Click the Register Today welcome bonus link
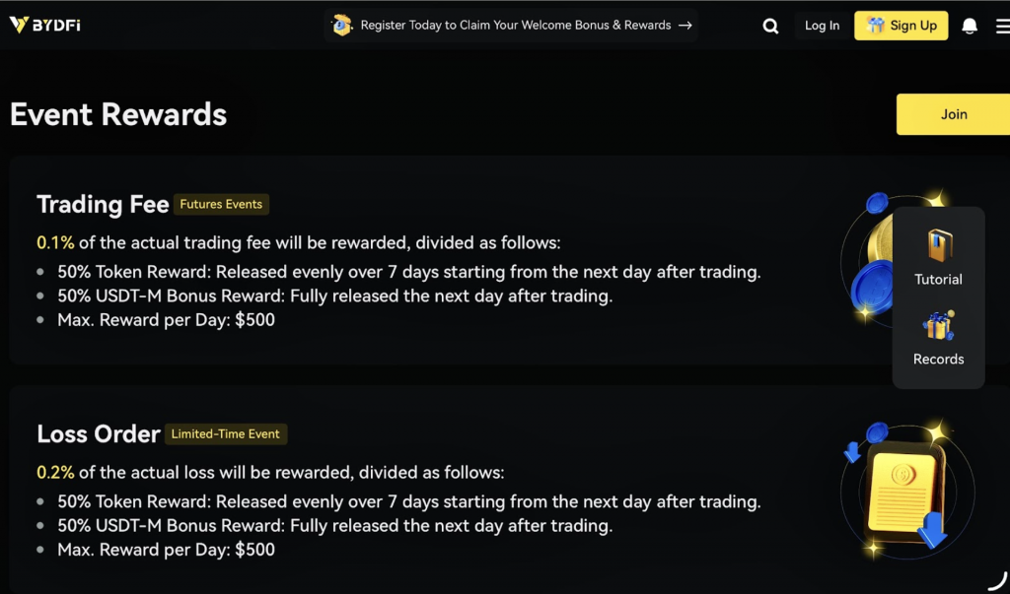The width and height of the screenshot is (1010, 594). click(x=515, y=26)
